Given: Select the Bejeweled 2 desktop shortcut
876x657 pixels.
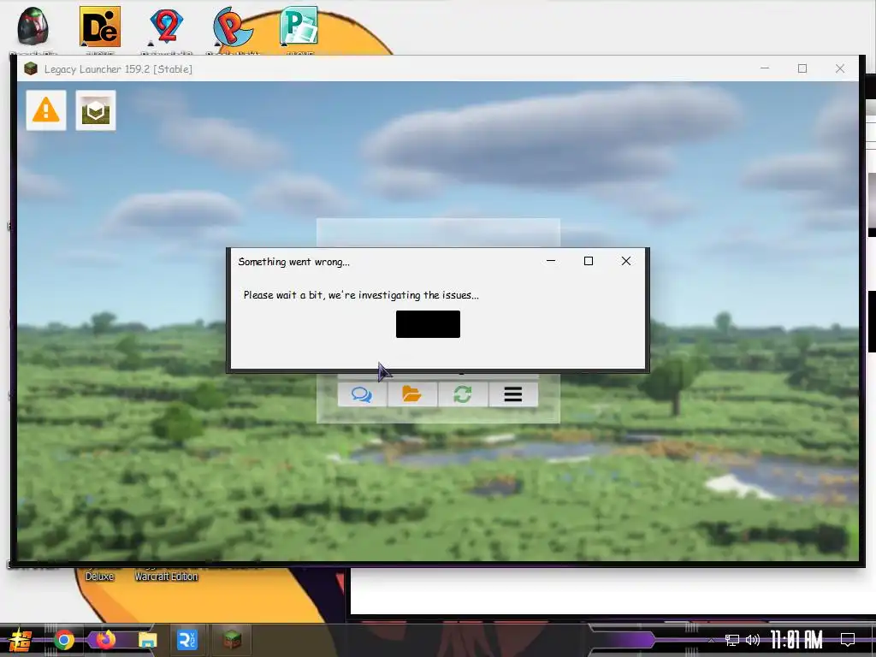Looking at the screenshot, I should (x=166, y=27).
